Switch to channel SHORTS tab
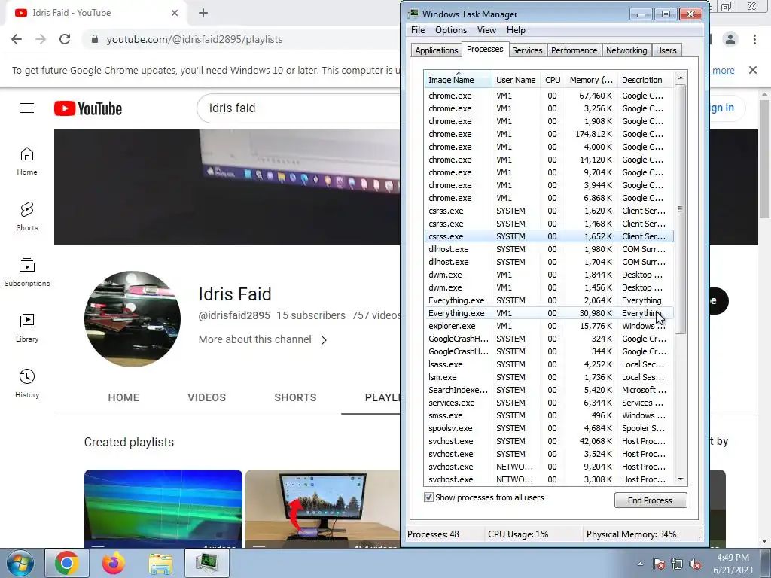The image size is (771, 578). coord(295,397)
